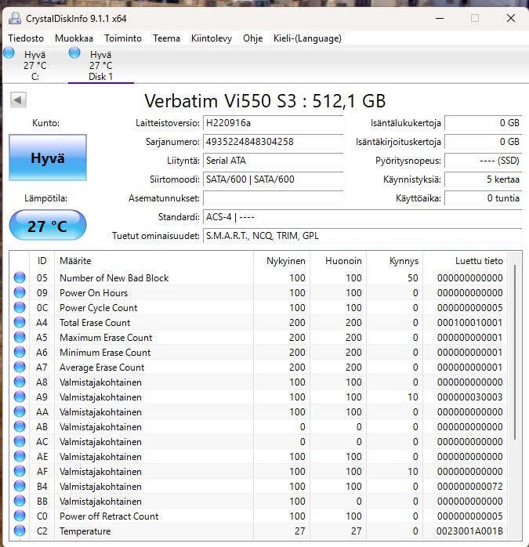Close the CrystalDiskInfo window
The width and height of the screenshot is (529, 547).
click(x=511, y=18)
